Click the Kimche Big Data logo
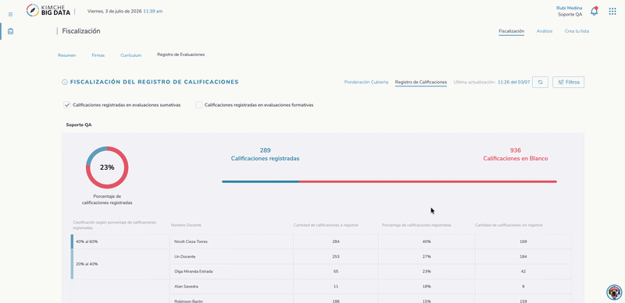The image size is (625, 303). pyautogui.click(x=48, y=10)
